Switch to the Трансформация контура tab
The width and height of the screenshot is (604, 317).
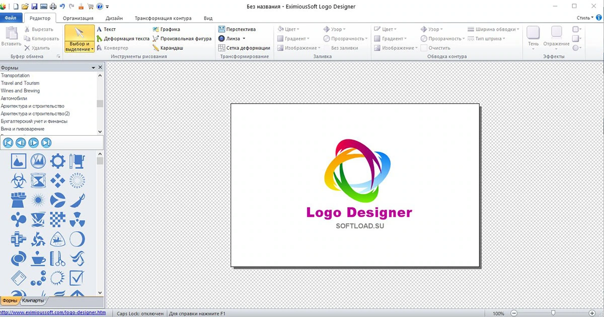(x=163, y=18)
